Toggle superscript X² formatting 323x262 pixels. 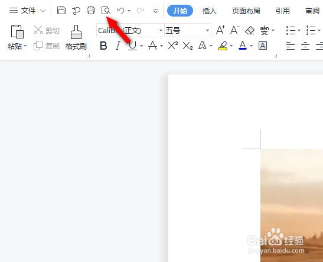173,46
